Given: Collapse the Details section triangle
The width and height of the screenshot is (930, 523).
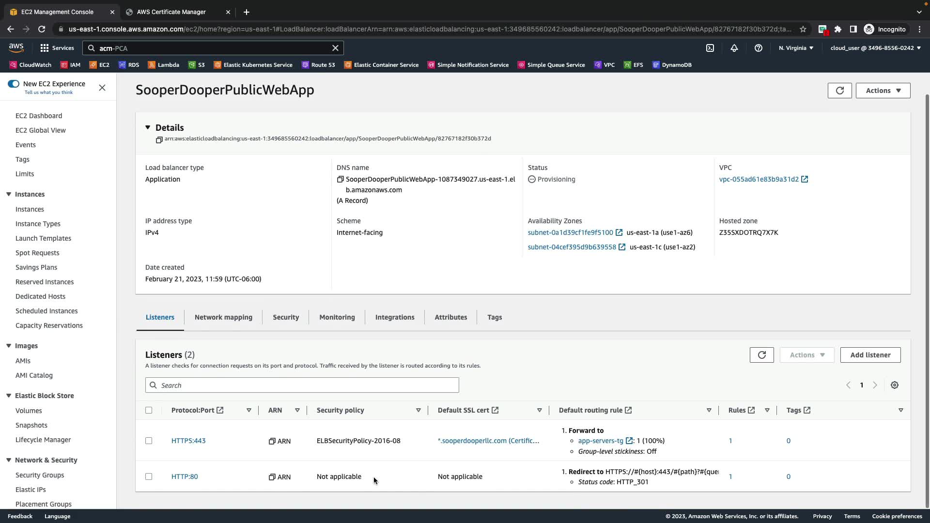Looking at the screenshot, I should pyautogui.click(x=148, y=127).
